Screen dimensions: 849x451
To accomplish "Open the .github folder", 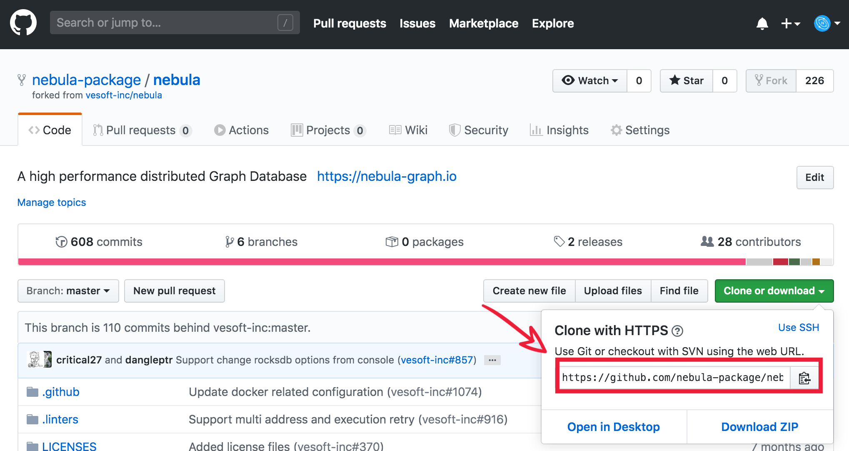I will 61,392.
